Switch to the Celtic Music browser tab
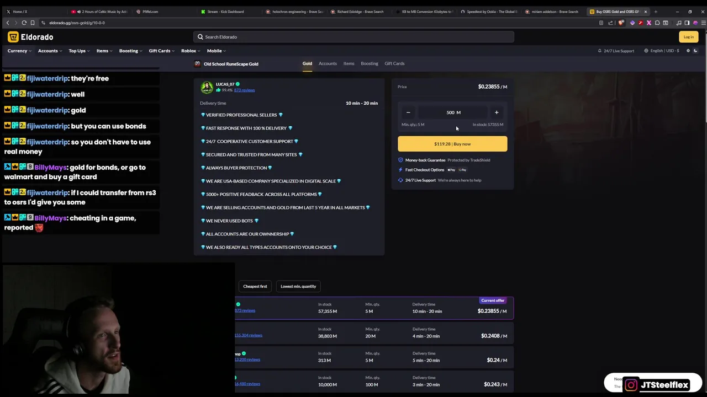 [x=101, y=12]
